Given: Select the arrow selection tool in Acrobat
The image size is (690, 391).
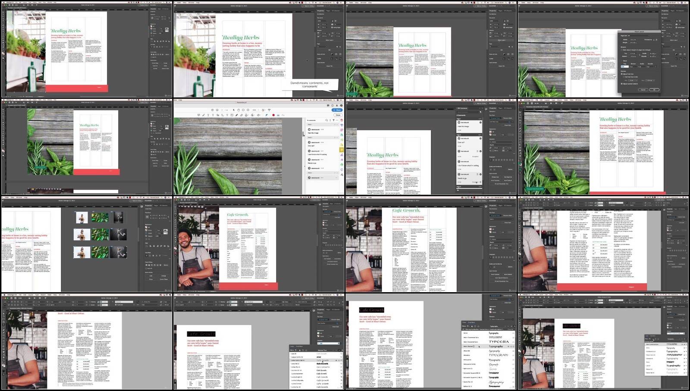Looking at the screenshot, I should click(234, 110).
